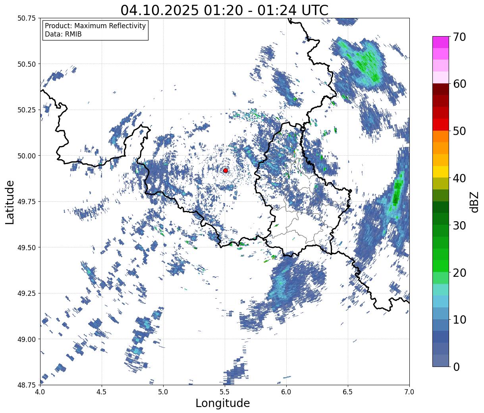Click the latitude tick label 50.00

(27, 156)
